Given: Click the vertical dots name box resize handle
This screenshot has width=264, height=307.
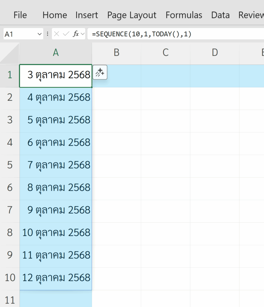Looking at the screenshot, I should pos(47,34).
